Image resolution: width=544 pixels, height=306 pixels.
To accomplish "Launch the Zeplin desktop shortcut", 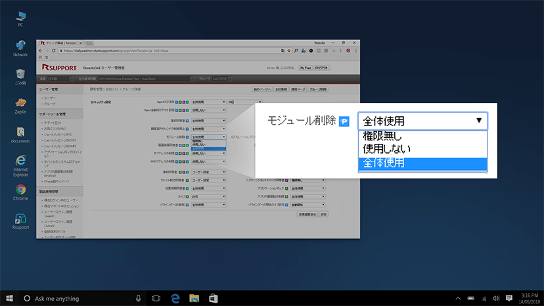I will pos(20,106).
